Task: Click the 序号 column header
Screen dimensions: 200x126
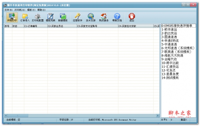Action: pyautogui.click(x=8, y=26)
